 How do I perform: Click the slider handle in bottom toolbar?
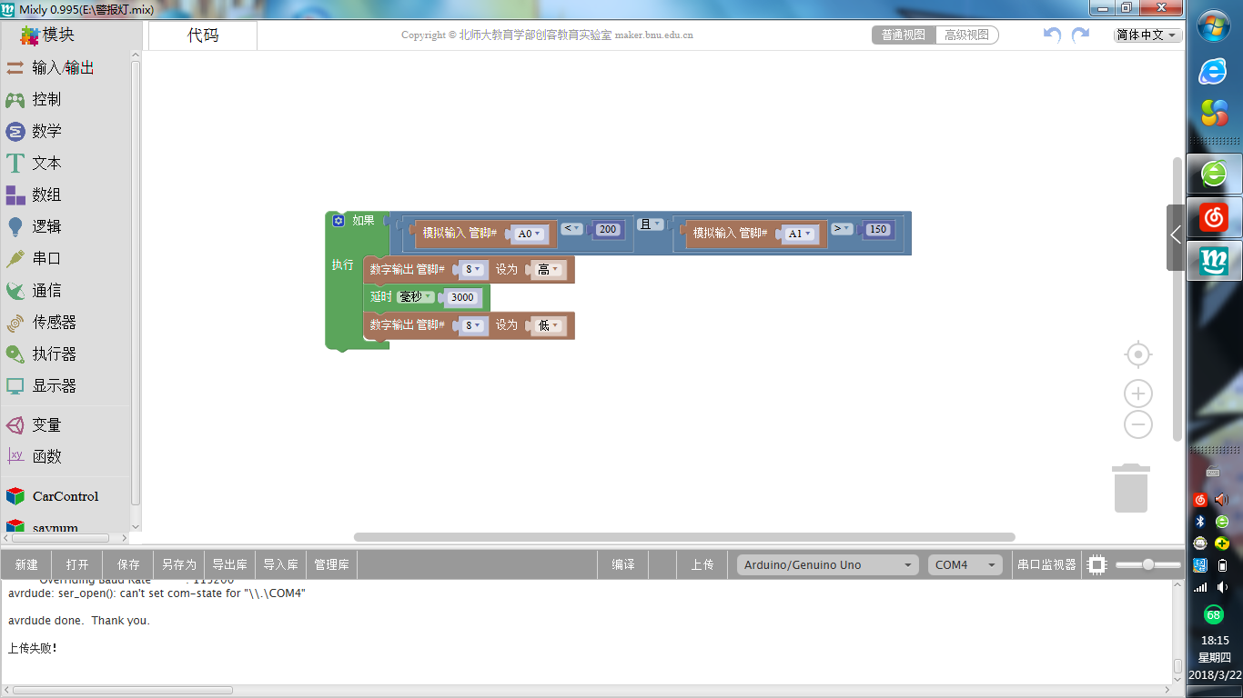tap(1148, 564)
